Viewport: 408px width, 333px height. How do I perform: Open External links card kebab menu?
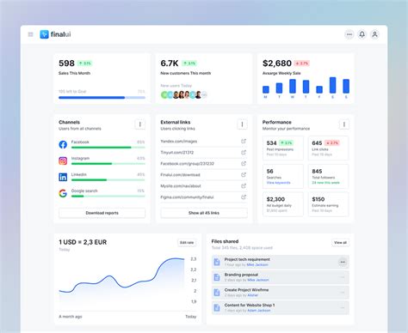click(242, 124)
